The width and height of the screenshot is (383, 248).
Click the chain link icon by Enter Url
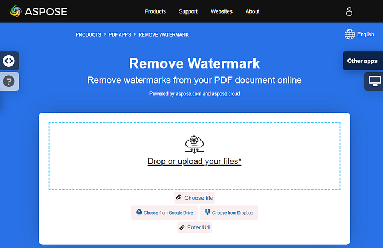coord(182,228)
